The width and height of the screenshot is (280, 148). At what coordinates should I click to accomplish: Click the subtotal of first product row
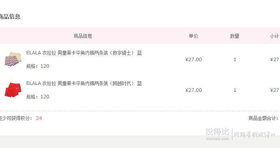[x=275, y=60]
